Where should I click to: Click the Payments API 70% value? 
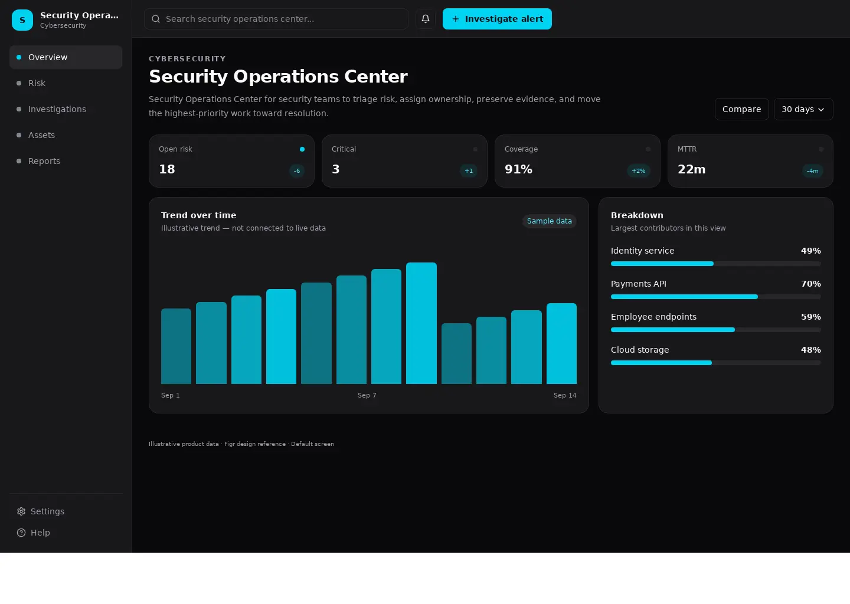pyautogui.click(x=811, y=284)
